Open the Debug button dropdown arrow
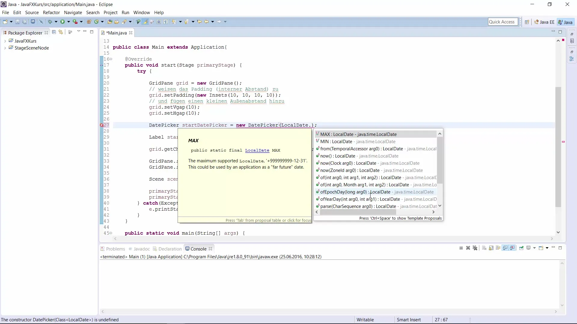 coord(56,22)
